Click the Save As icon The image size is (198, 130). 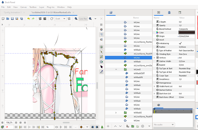coord(17,19)
